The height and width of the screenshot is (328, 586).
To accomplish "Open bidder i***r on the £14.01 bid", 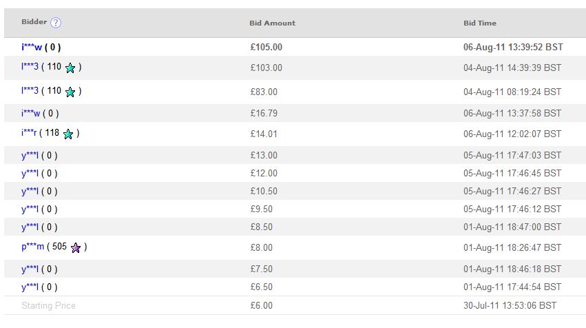I will click(29, 133).
